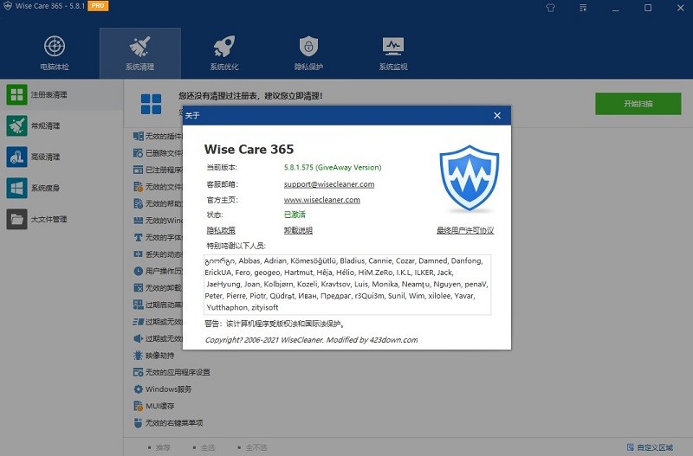Select the 无效的右键菜单项 item
The image size is (693, 456).
168,423
